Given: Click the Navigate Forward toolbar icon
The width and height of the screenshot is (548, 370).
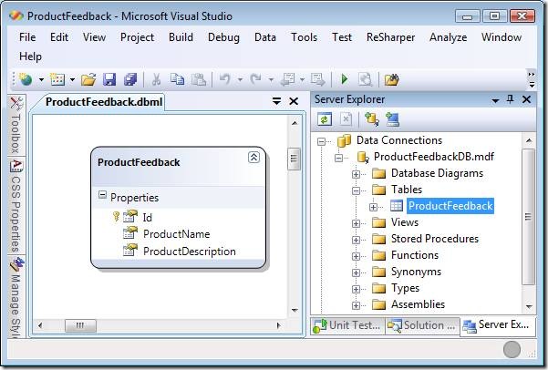Looking at the screenshot, I should tap(317, 79).
